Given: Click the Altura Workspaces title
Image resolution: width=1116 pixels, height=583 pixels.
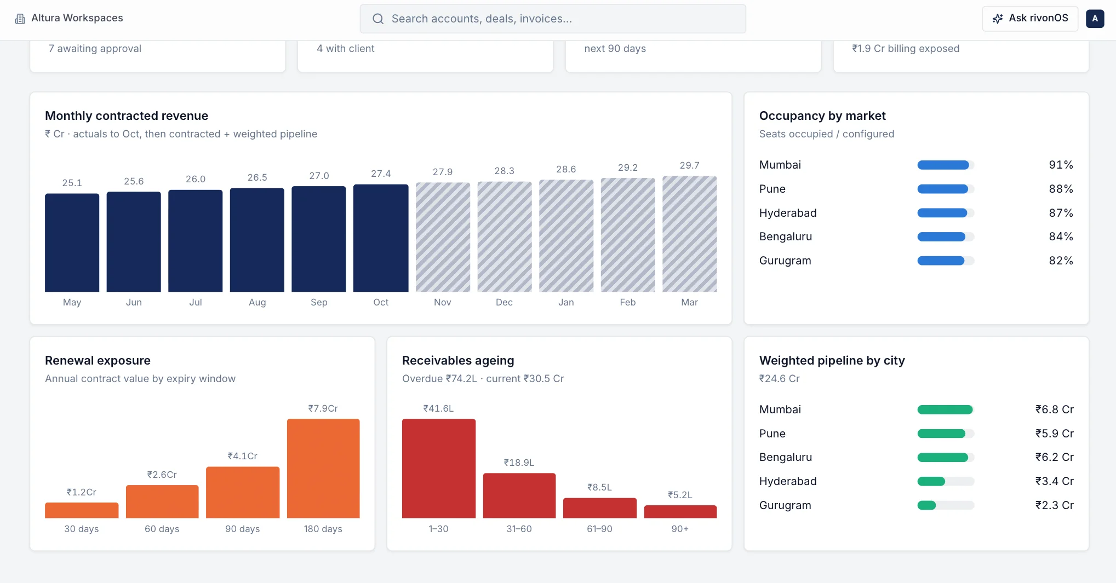Looking at the screenshot, I should [x=77, y=18].
